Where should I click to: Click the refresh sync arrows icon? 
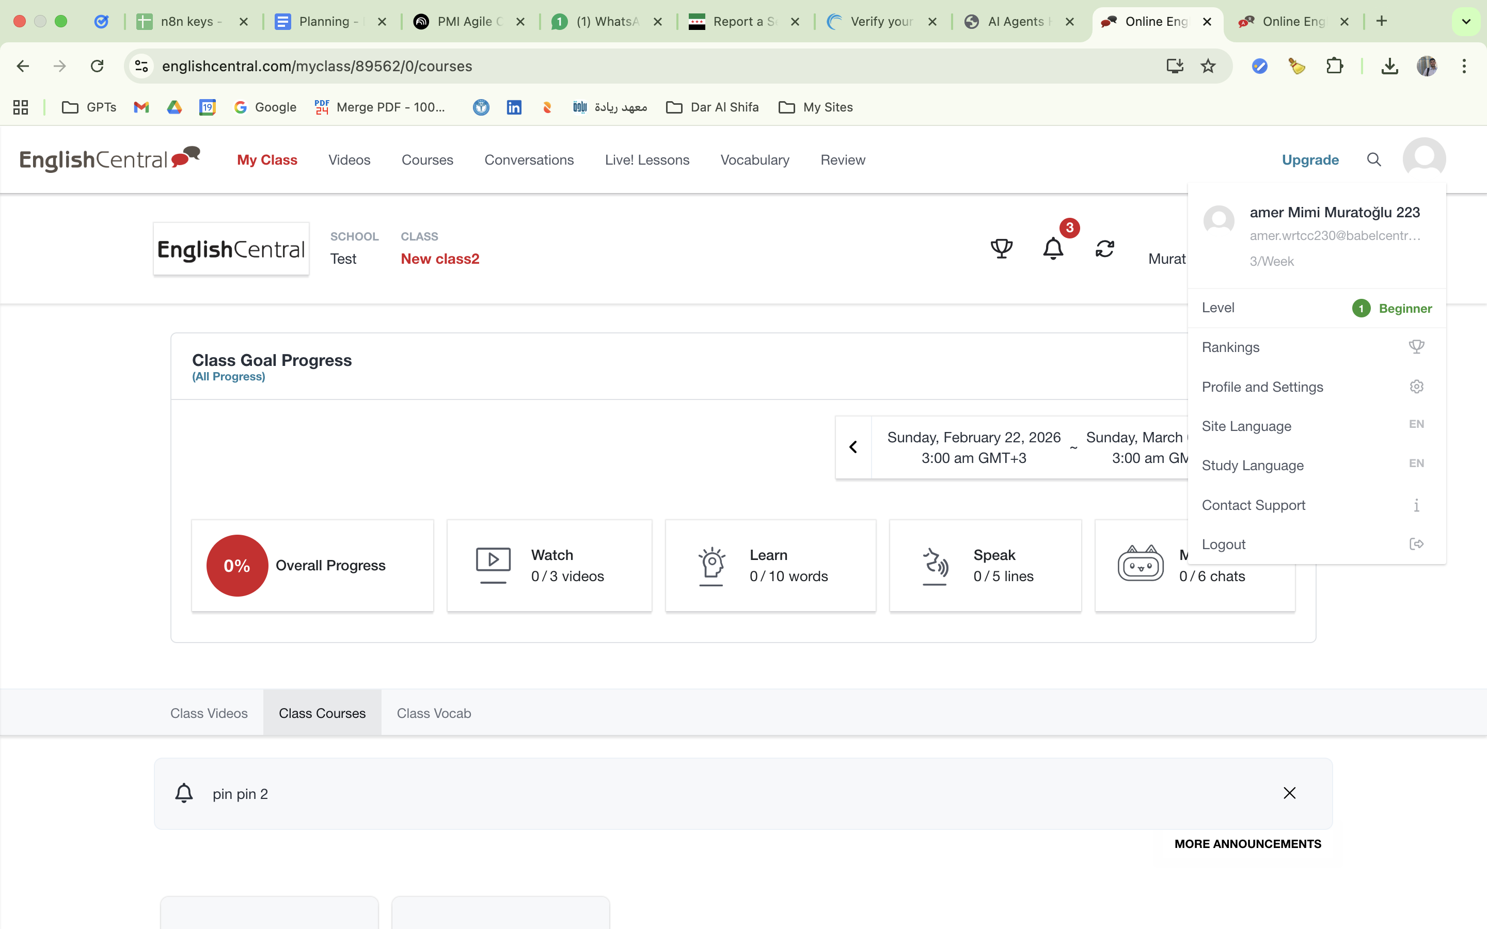1104,248
